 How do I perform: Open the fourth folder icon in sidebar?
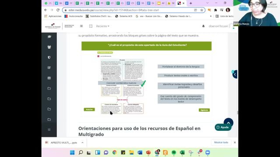pos(49,119)
